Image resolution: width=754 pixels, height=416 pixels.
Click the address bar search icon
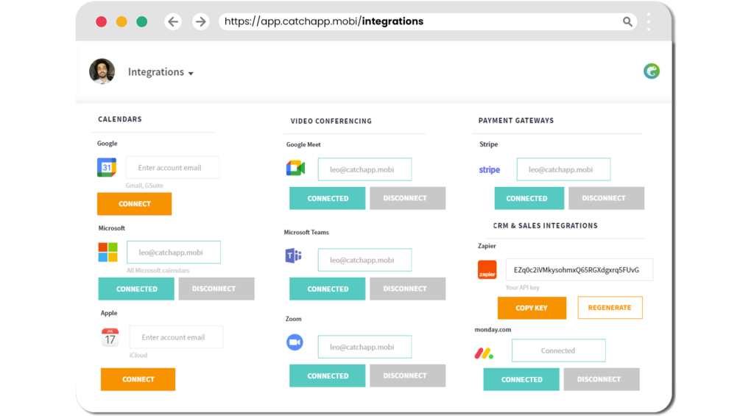pos(627,21)
